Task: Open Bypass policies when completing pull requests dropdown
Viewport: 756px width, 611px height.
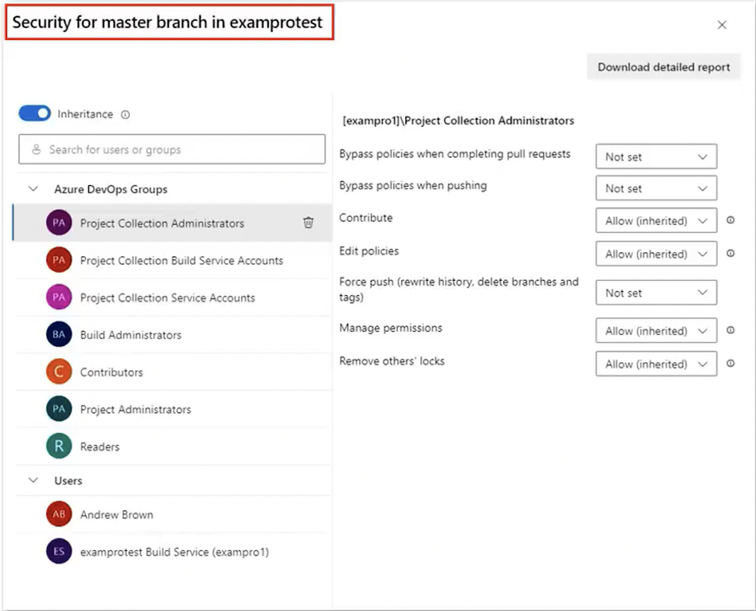Action: [x=656, y=157]
